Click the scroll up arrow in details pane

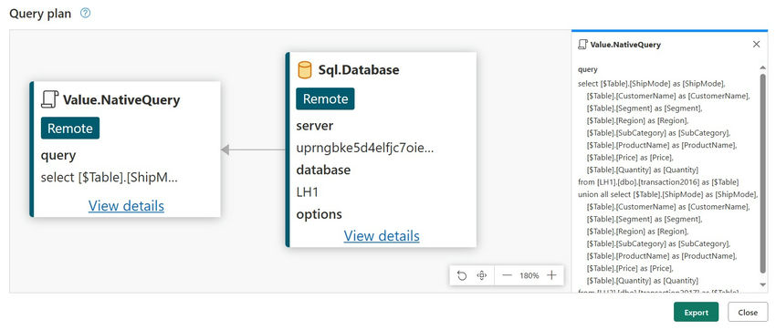pyautogui.click(x=762, y=67)
